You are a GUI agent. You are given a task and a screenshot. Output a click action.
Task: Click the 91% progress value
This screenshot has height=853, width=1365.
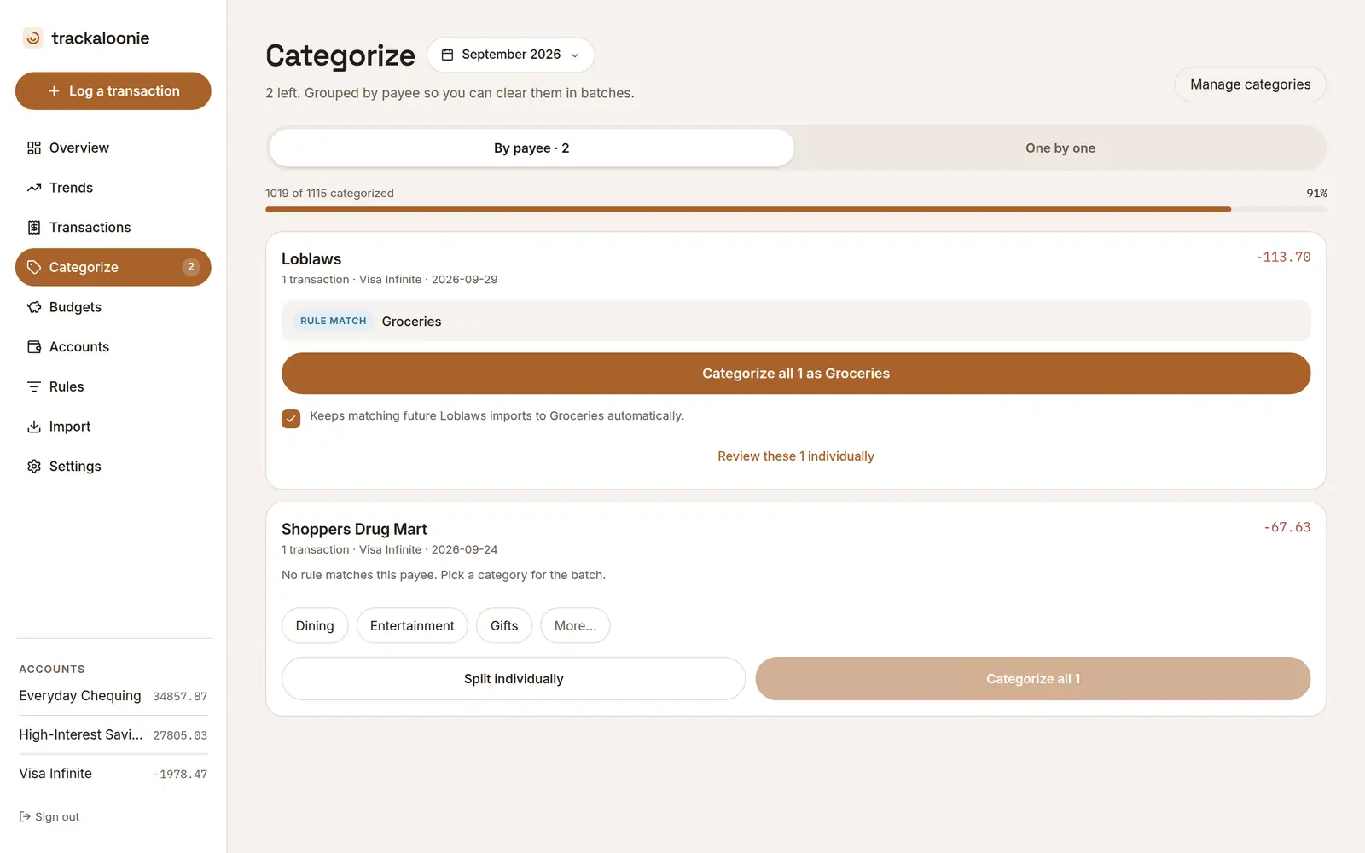click(x=1316, y=194)
